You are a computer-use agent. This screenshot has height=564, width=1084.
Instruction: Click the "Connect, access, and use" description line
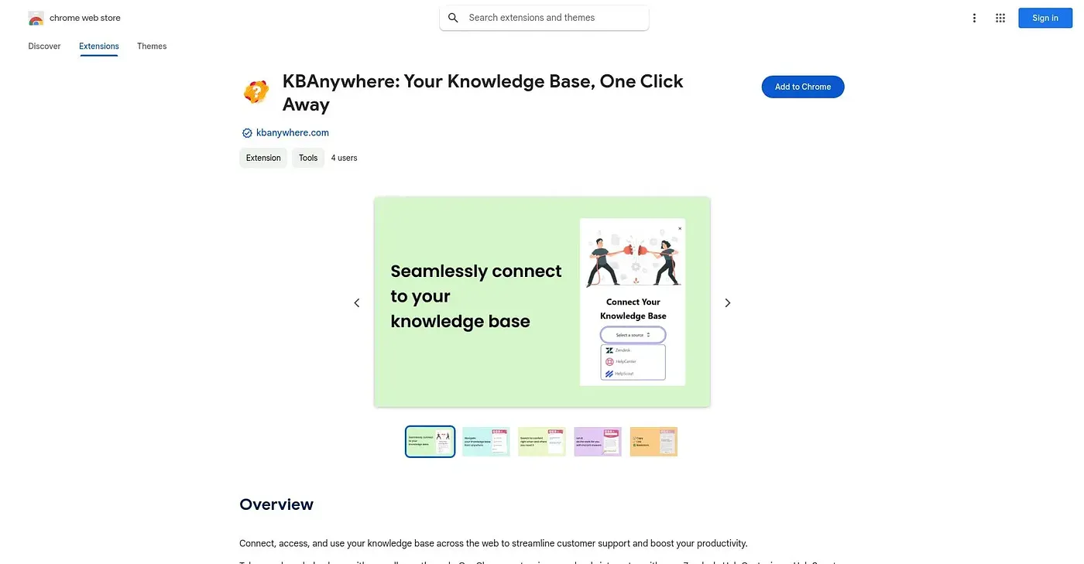pyautogui.click(x=493, y=543)
